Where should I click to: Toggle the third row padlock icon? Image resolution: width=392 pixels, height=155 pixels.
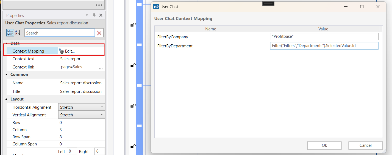click(x=132, y=106)
